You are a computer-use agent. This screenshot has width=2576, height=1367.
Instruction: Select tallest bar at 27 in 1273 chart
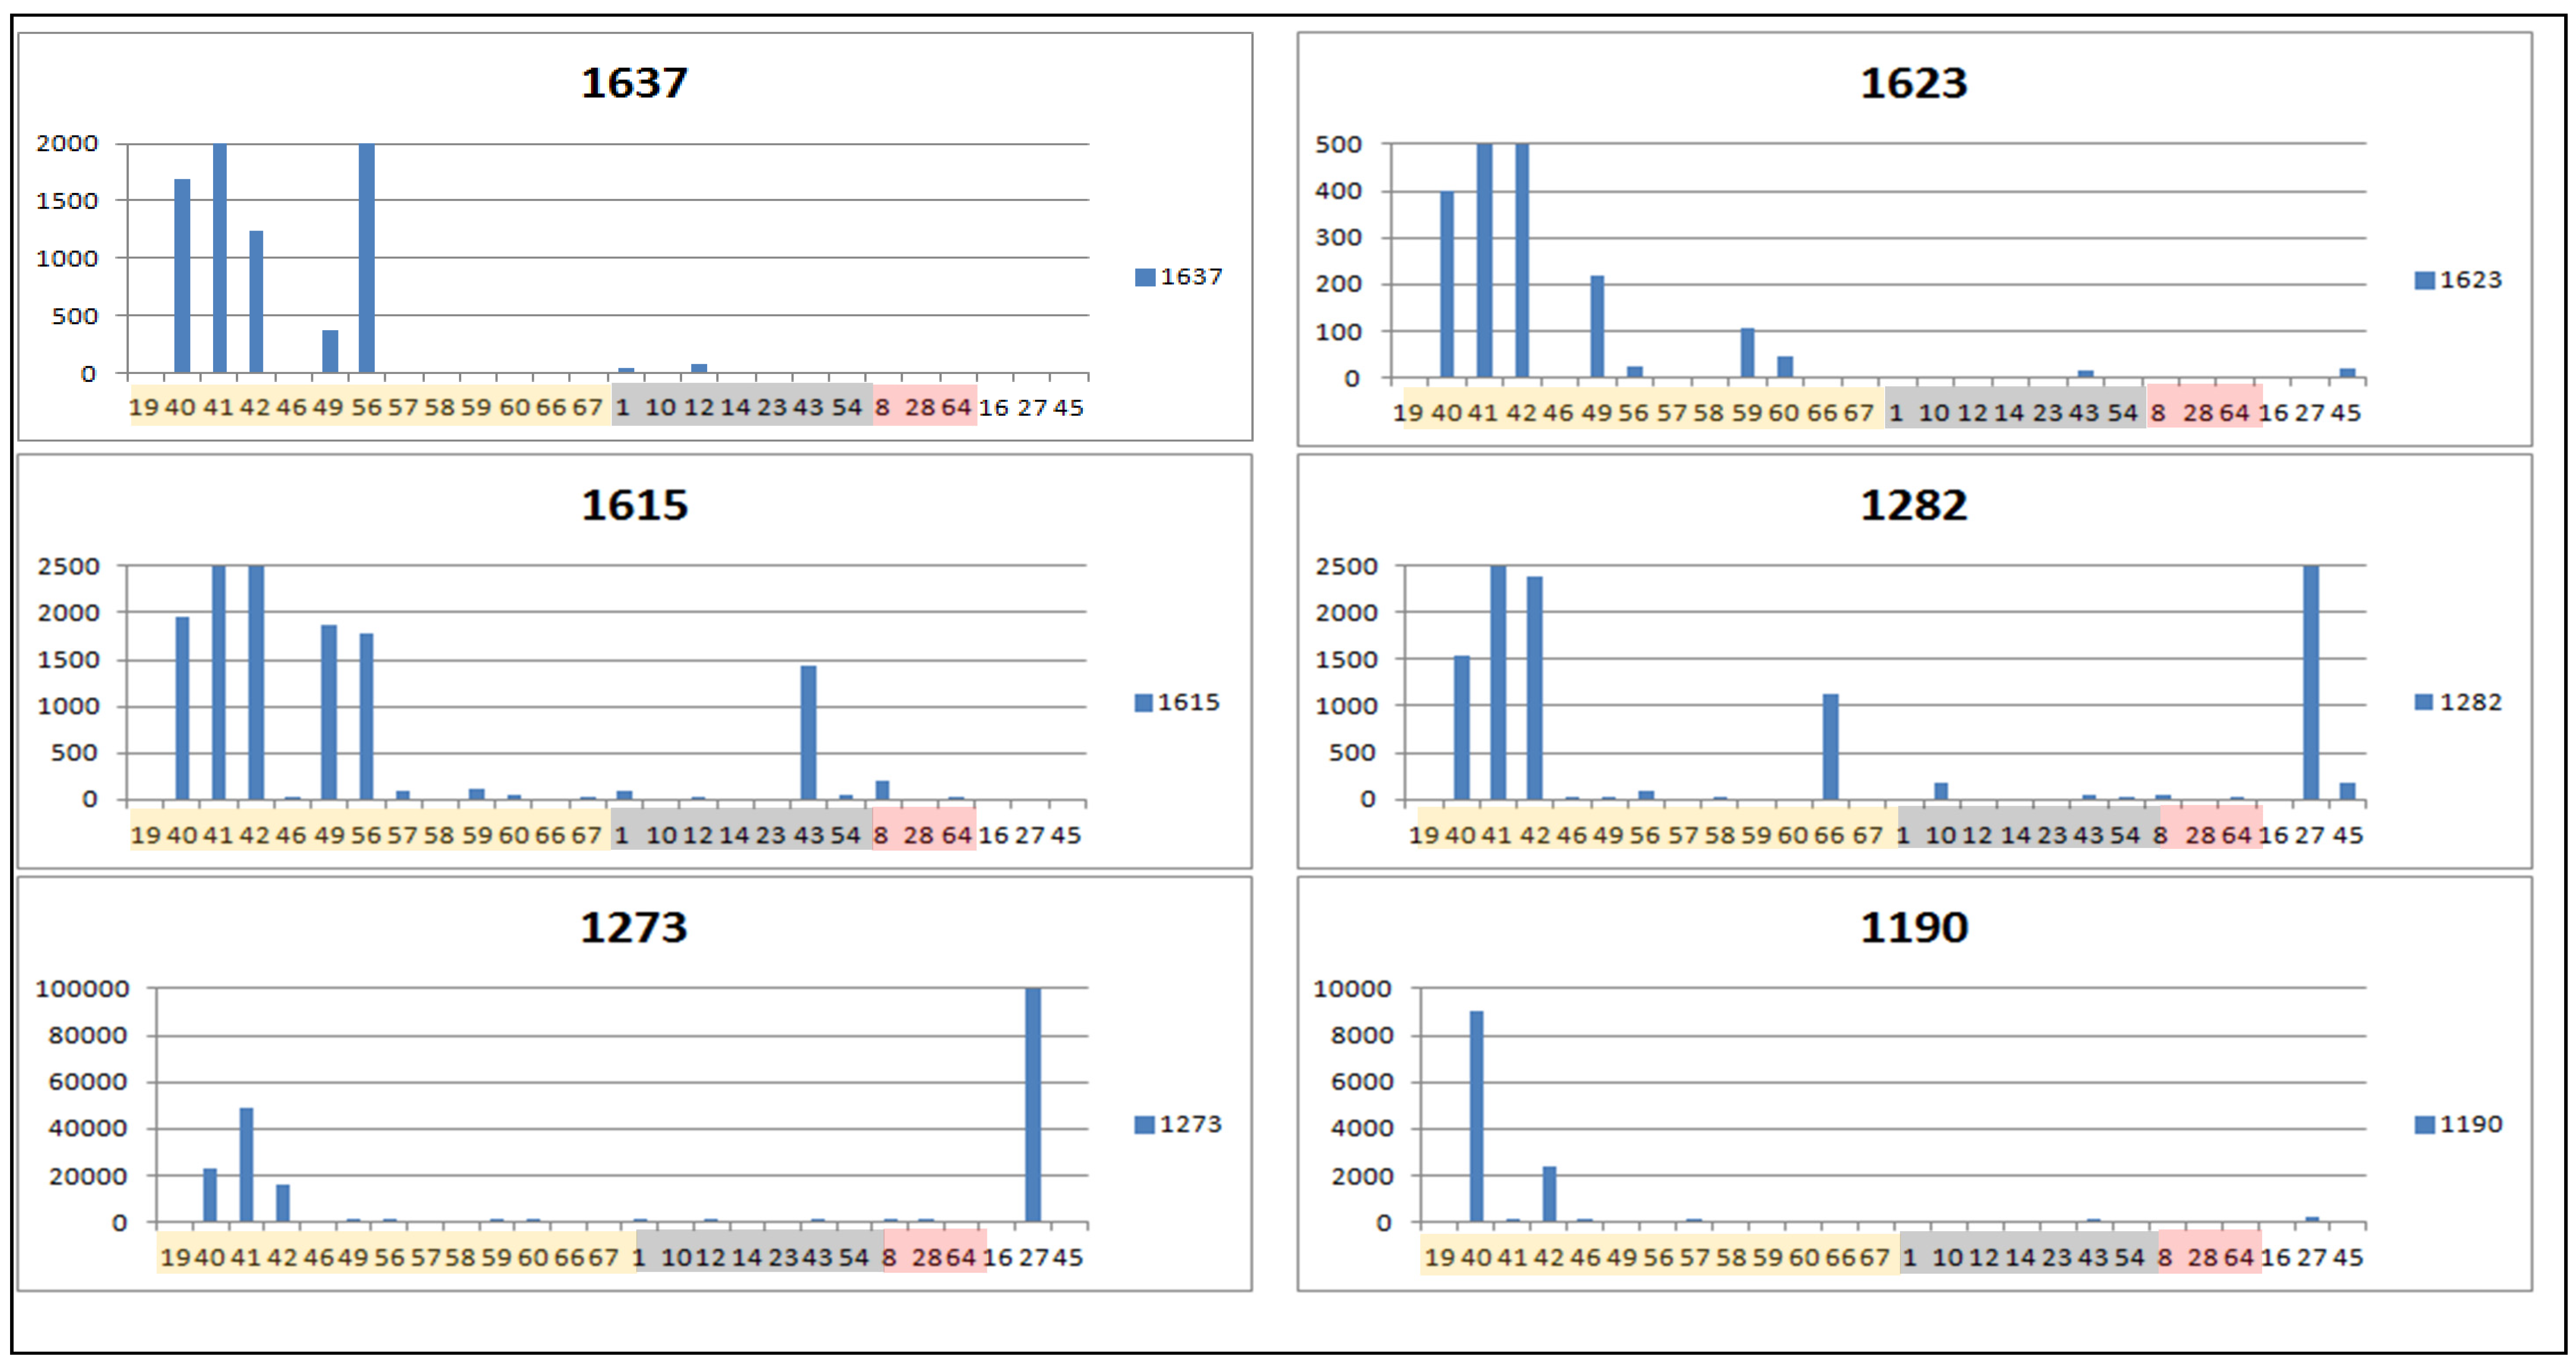pos(1033,1105)
